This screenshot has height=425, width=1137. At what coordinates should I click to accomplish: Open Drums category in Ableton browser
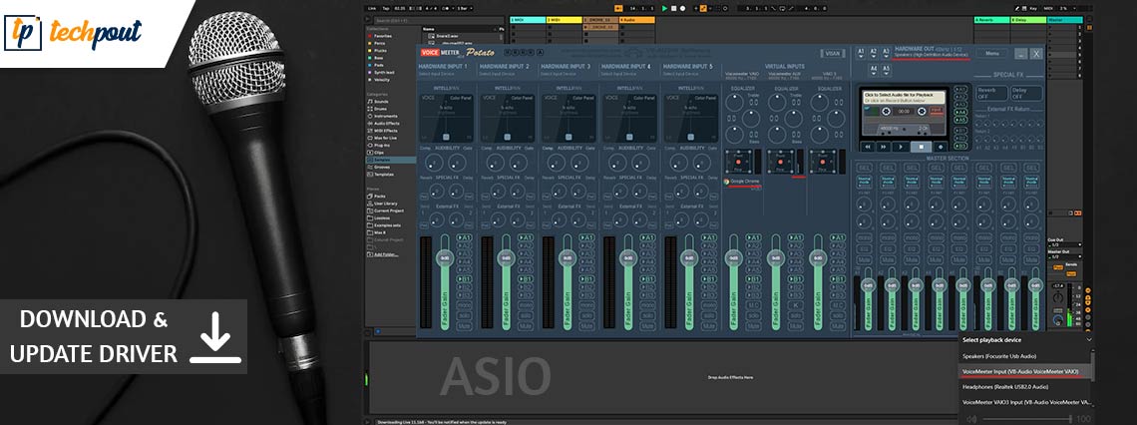point(380,109)
